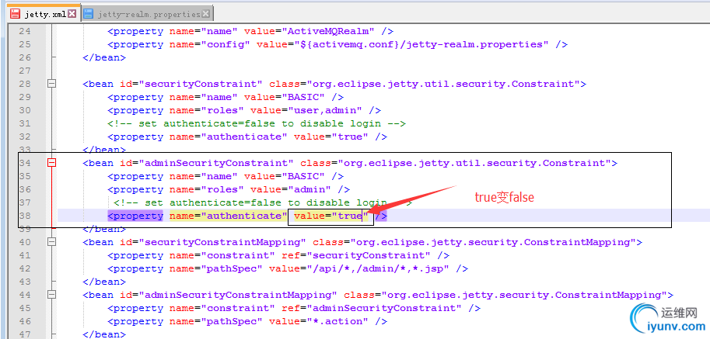Click line number 30 in the margin
Screen dimensions: 710x339
pos(26,110)
